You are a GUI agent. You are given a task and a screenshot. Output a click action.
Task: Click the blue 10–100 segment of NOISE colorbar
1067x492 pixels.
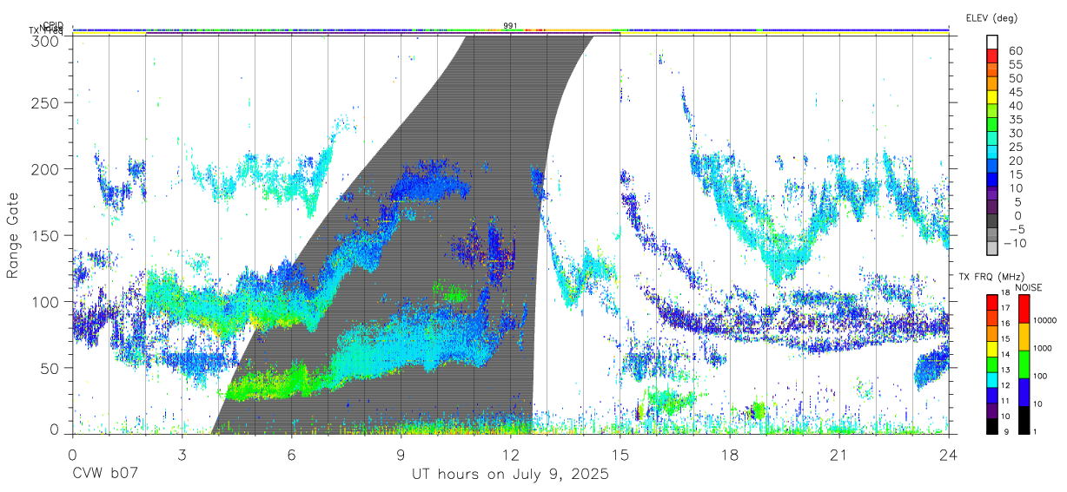(1023, 392)
